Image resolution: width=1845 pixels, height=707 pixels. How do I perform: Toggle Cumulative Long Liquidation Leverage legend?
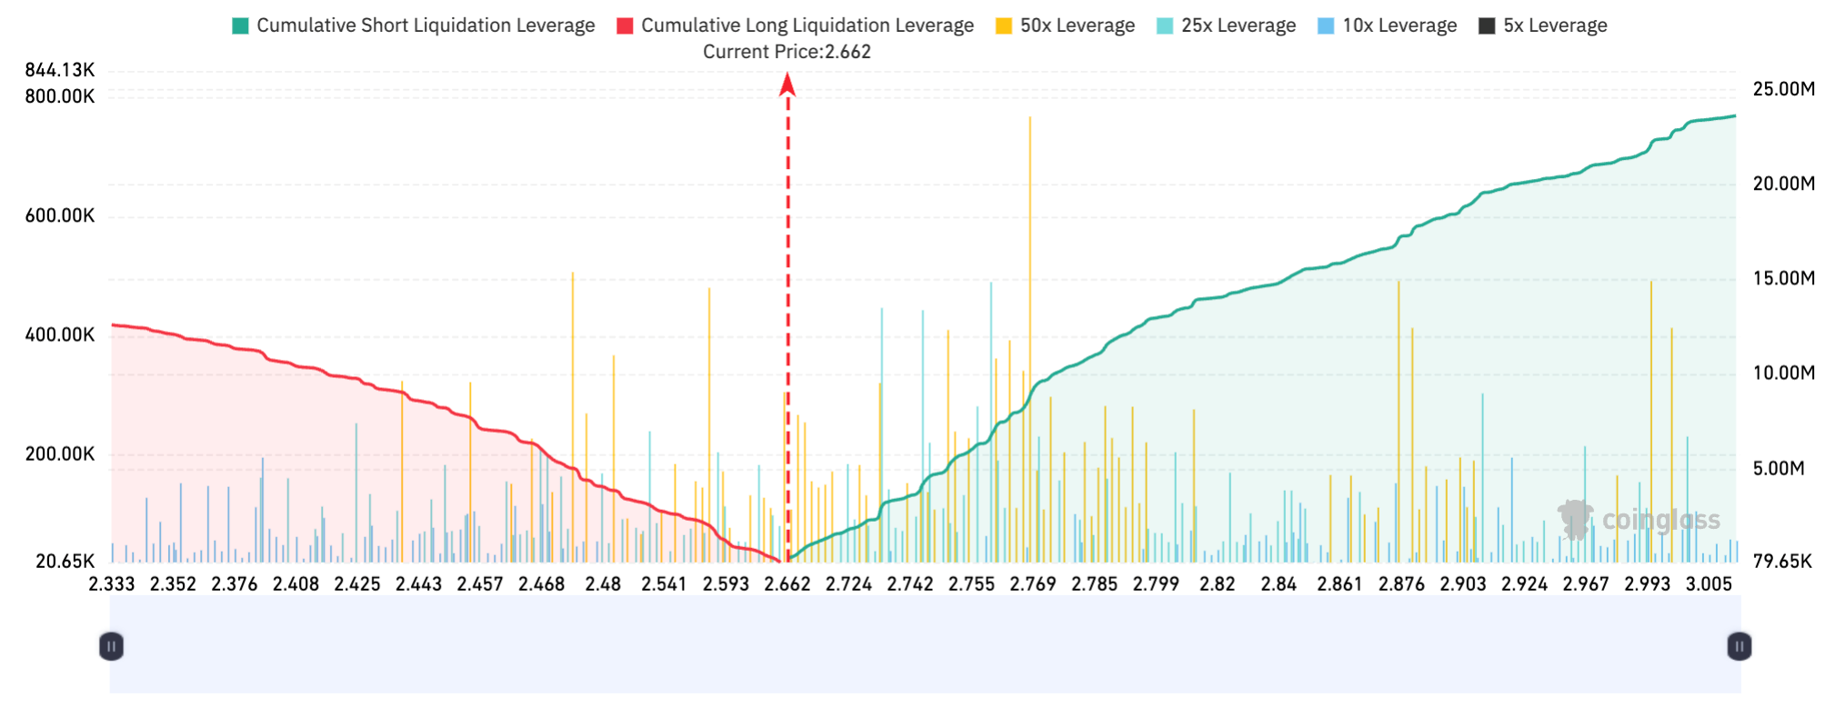[796, 25]
